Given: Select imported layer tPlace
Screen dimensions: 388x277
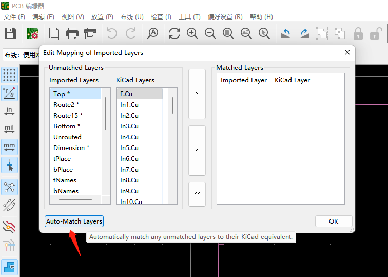Looking at the screenshot, I should 76,159.
